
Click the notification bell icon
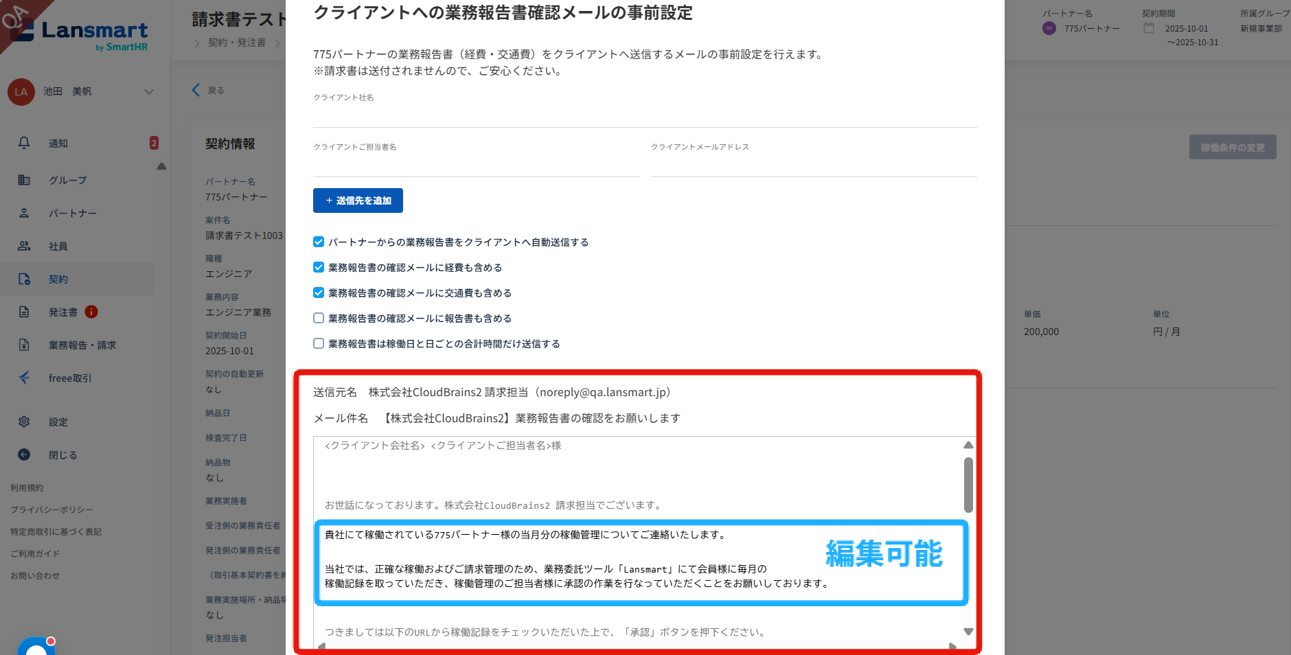pos(24,143)
